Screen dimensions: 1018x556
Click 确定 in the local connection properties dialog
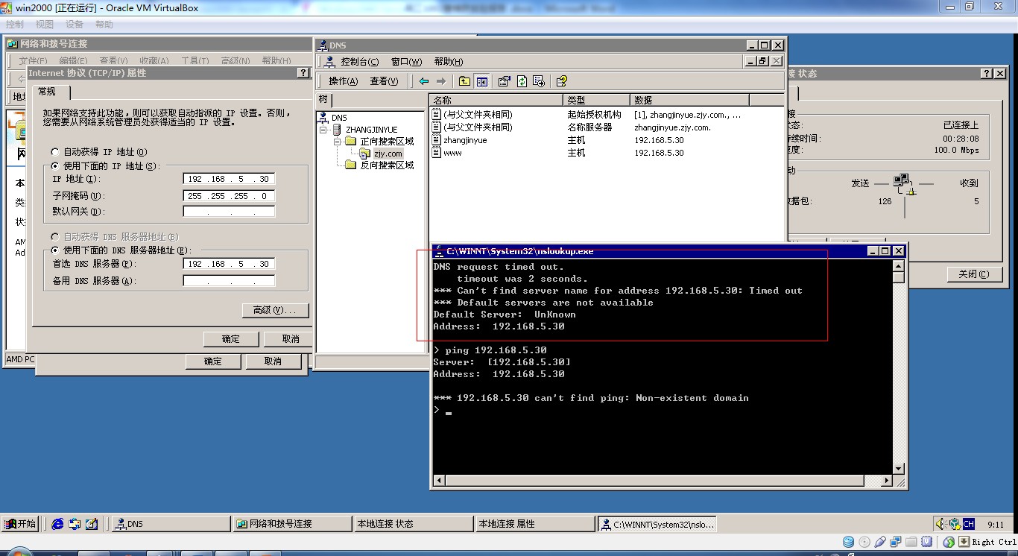tap(213, 361)
